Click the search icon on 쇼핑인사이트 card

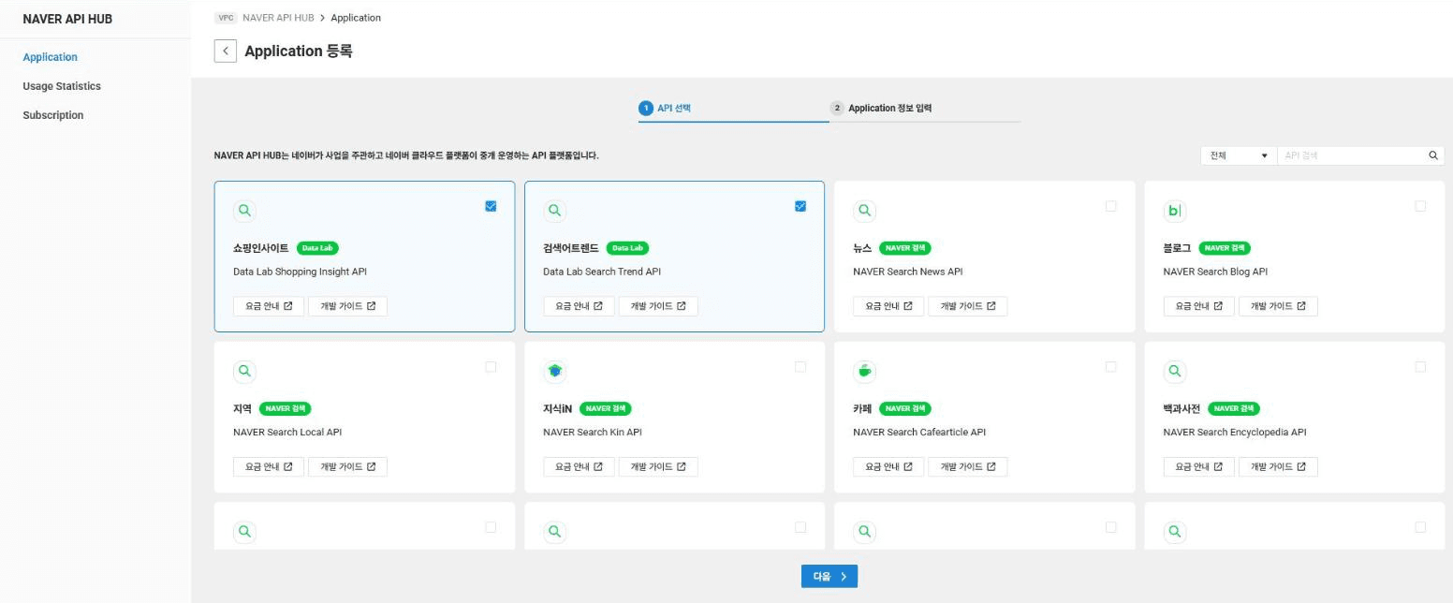[244, 211]
